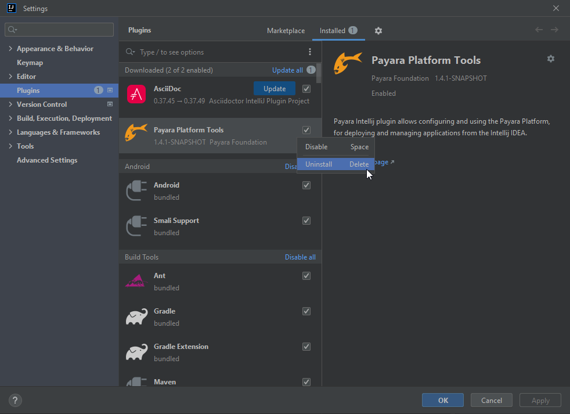Uncheck the Payara Platform Tools checkbox
The width and height of the screenshot is (570, 414).
(306, 129)
